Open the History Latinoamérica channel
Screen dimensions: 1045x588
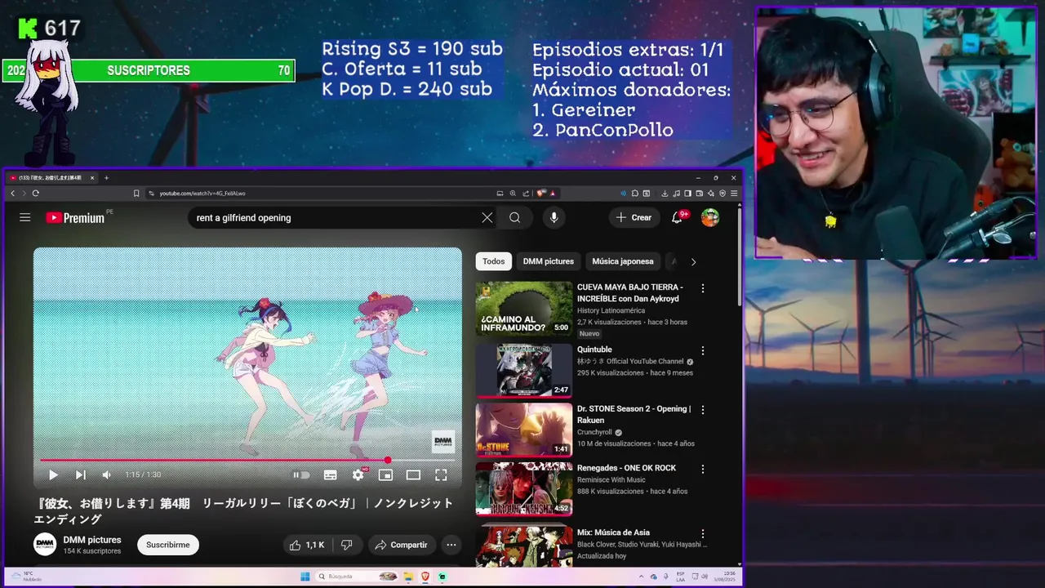pos(611,311)
